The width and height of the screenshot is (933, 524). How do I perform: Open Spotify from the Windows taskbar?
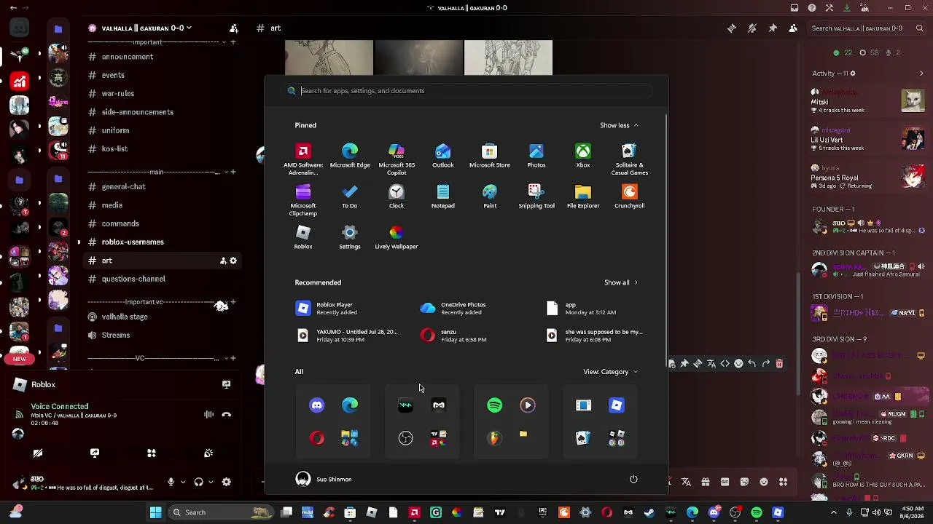coord(757,512)
